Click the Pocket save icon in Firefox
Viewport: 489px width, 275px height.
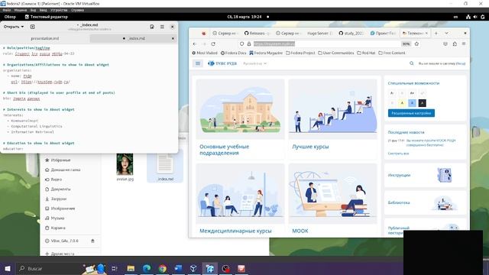pyautogui.click(x=445, y=44)
